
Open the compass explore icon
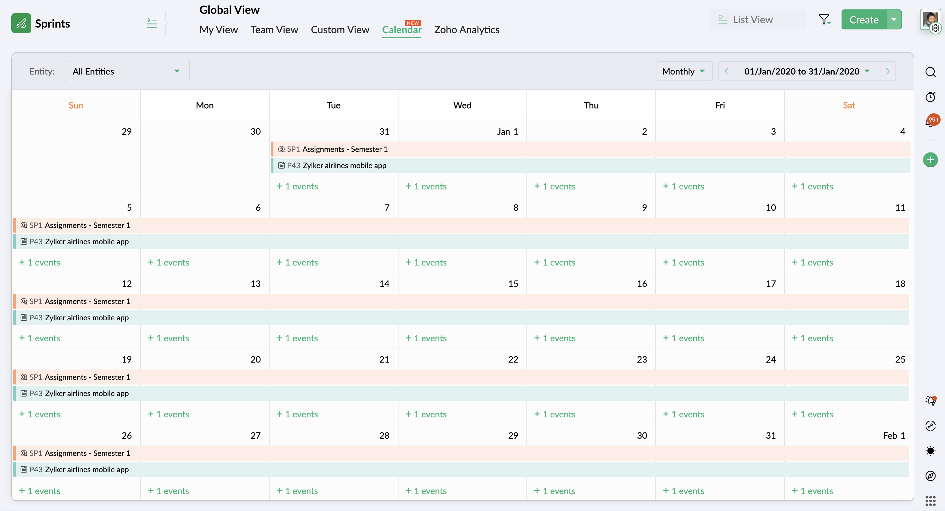tap(930, 476)
